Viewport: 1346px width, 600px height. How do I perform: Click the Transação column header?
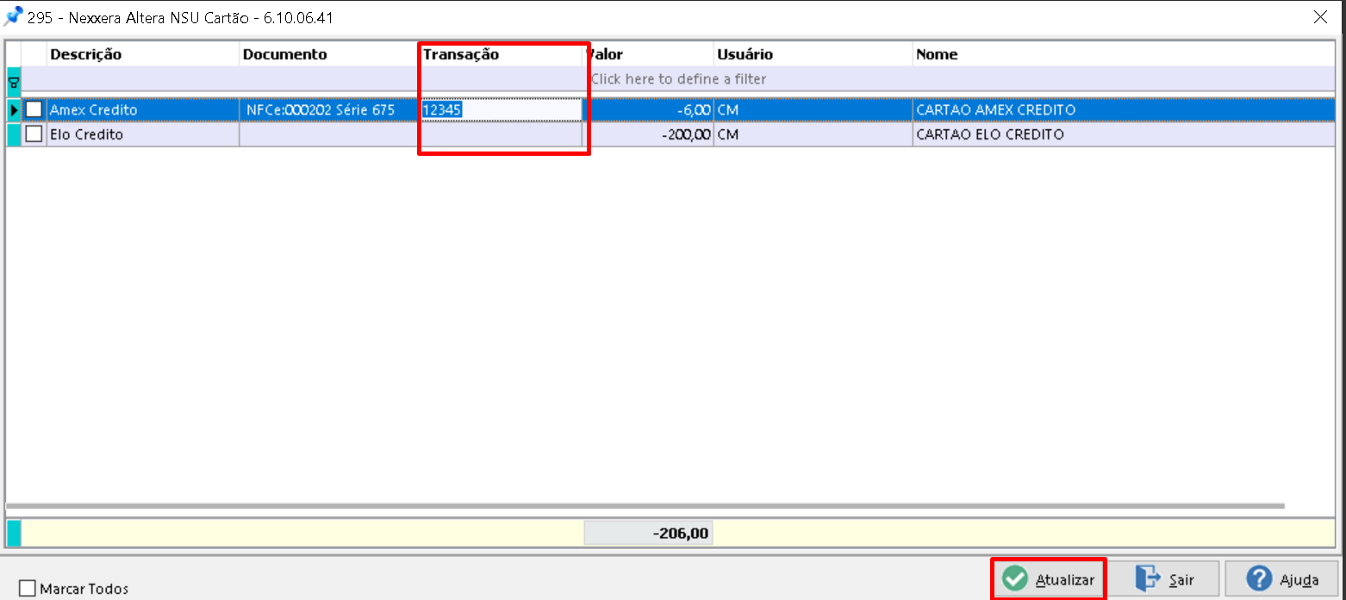coord(501,54)
